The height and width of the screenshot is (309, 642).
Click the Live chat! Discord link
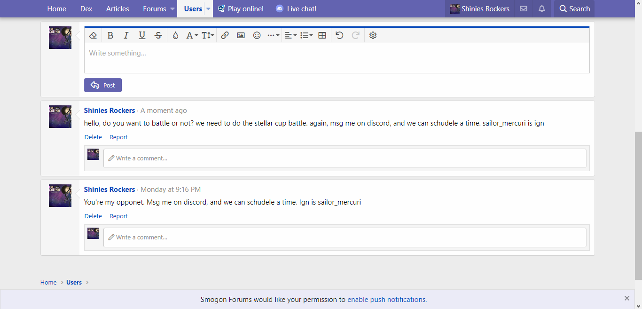(296, 8)
